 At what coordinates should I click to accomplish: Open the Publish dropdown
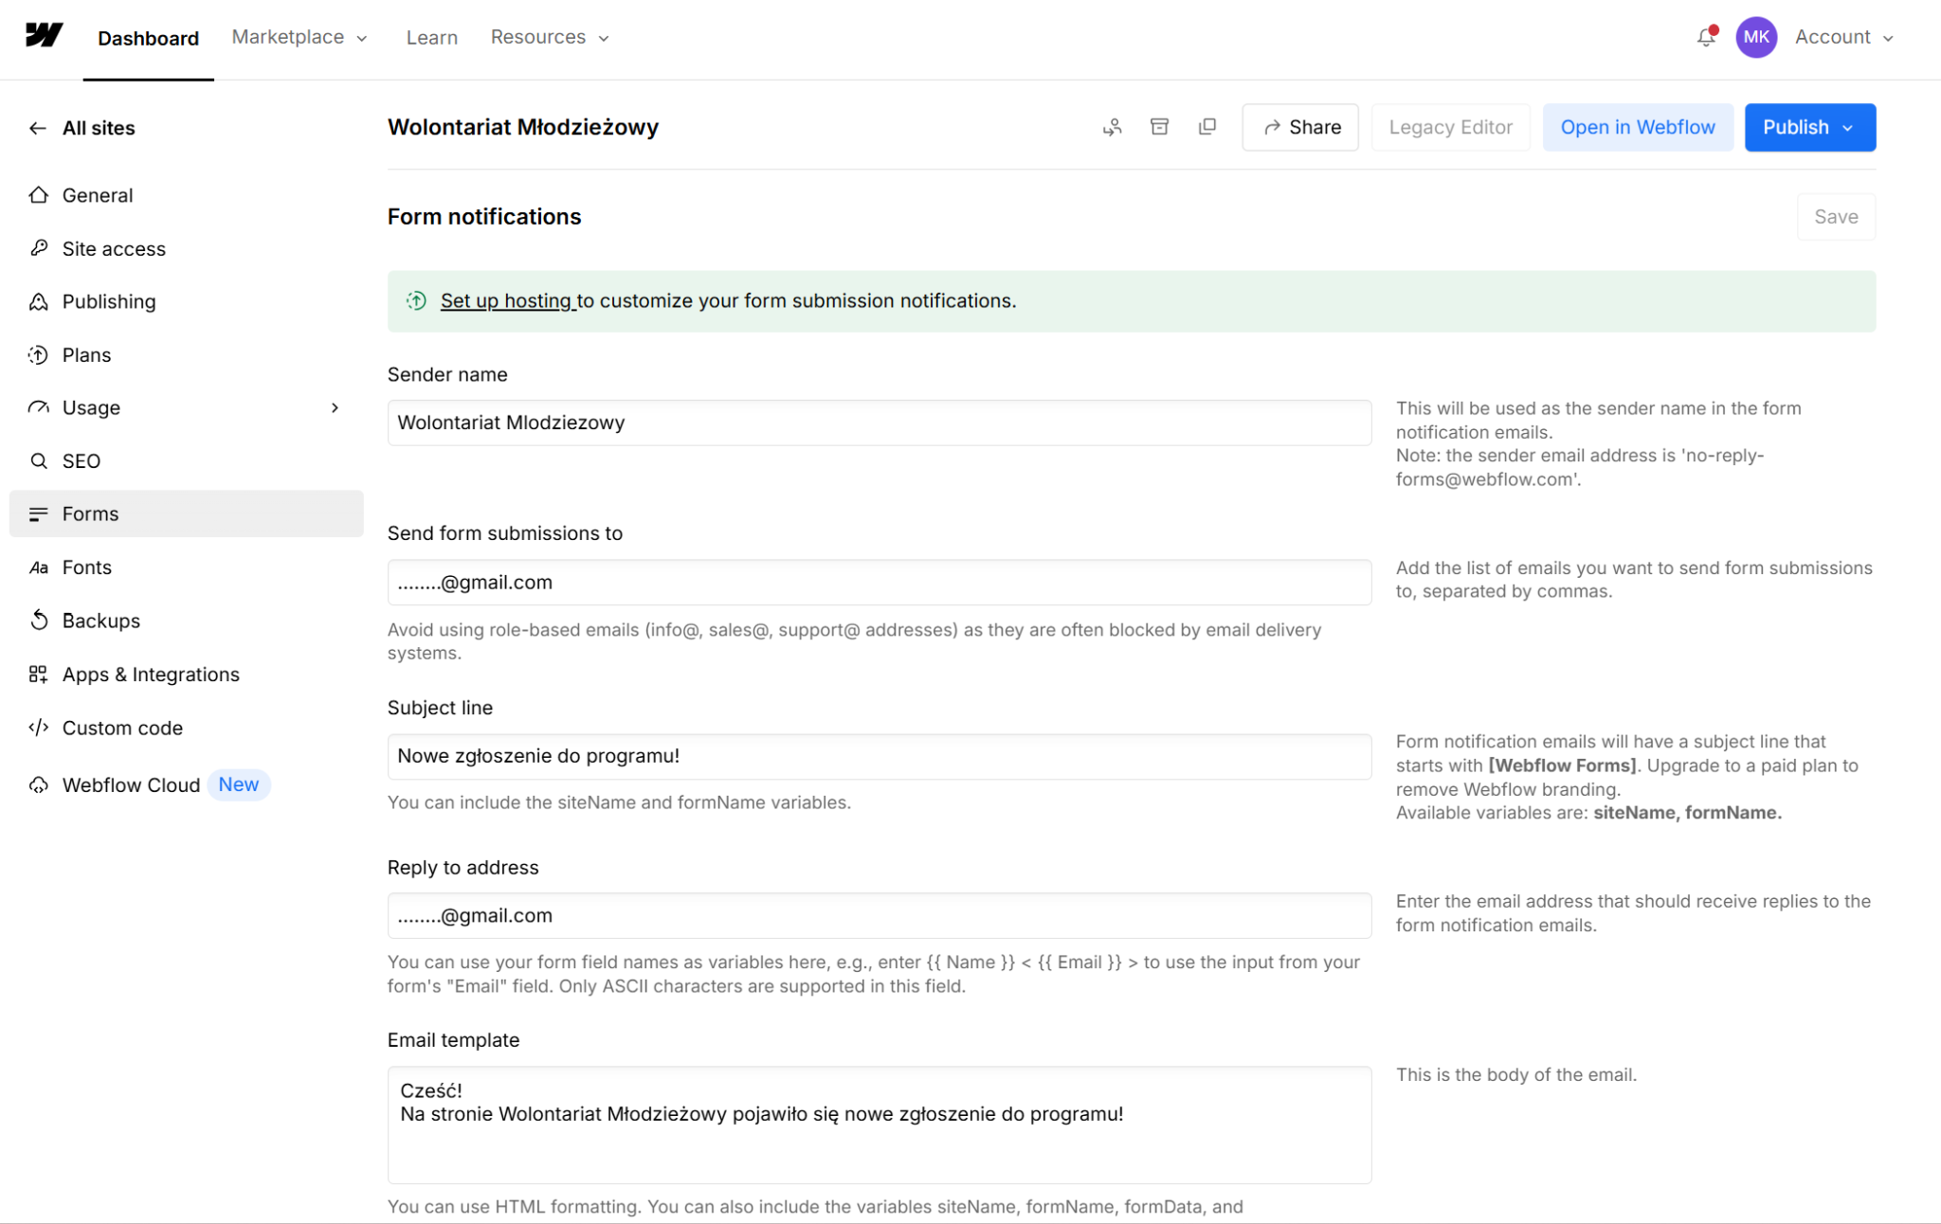pos(1809,127)
